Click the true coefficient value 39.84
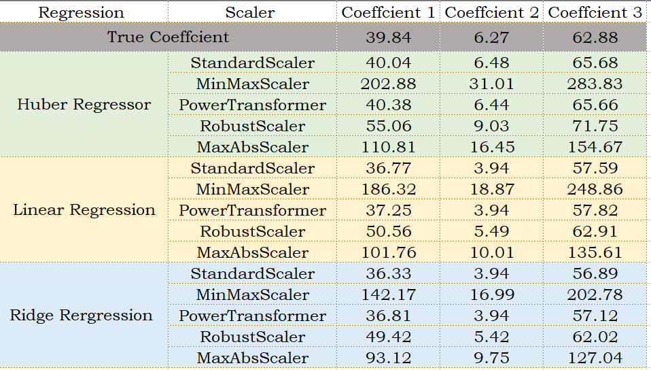 click(x=389, y=37)
